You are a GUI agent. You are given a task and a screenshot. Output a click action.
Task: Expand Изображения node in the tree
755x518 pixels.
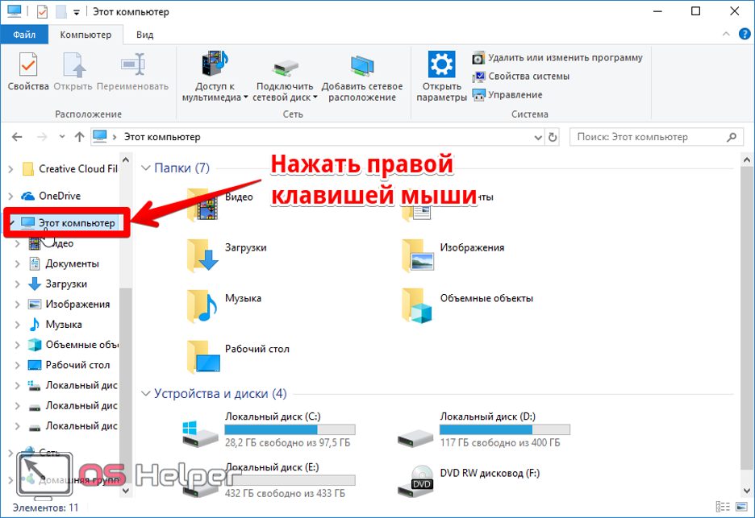pyautogui.click(x=17, y=304)
